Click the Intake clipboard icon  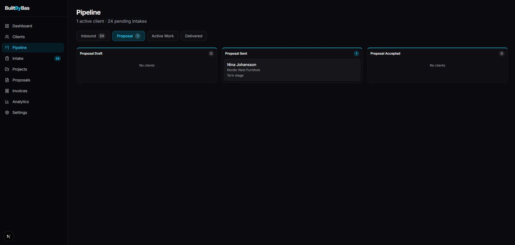point(7,58)
